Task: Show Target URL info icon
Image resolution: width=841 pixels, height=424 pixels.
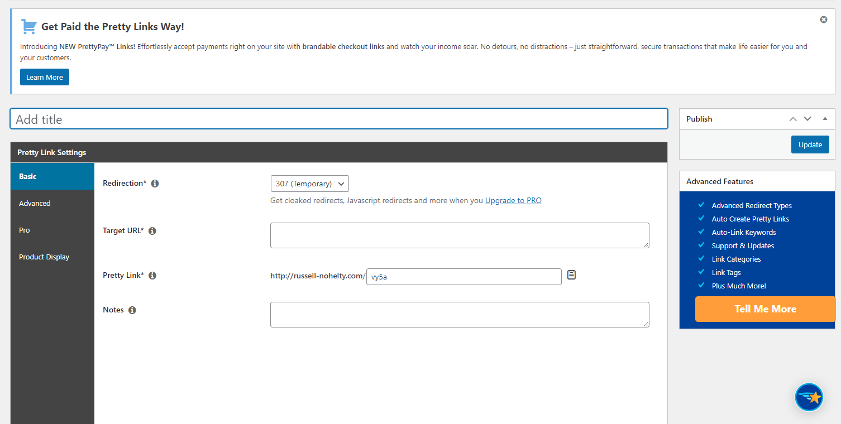Action: click(x=152, y=231)
